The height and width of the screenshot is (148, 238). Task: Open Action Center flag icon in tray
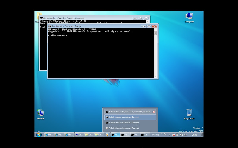click(173, 135)
